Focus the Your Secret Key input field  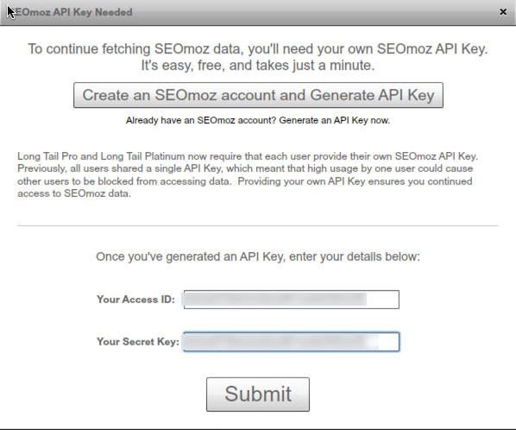[x=292, y=342]
